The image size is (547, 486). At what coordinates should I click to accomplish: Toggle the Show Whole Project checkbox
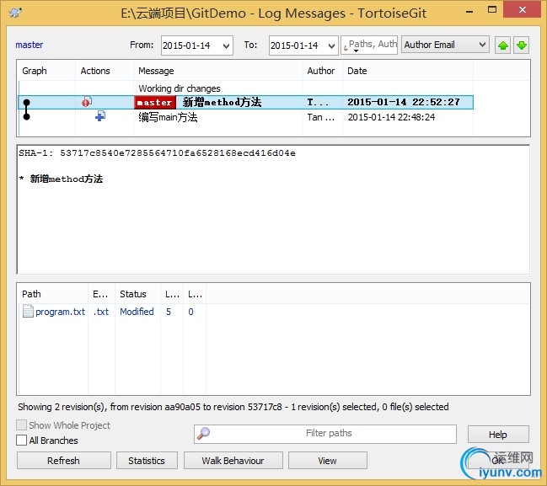(x=21, y=425)
